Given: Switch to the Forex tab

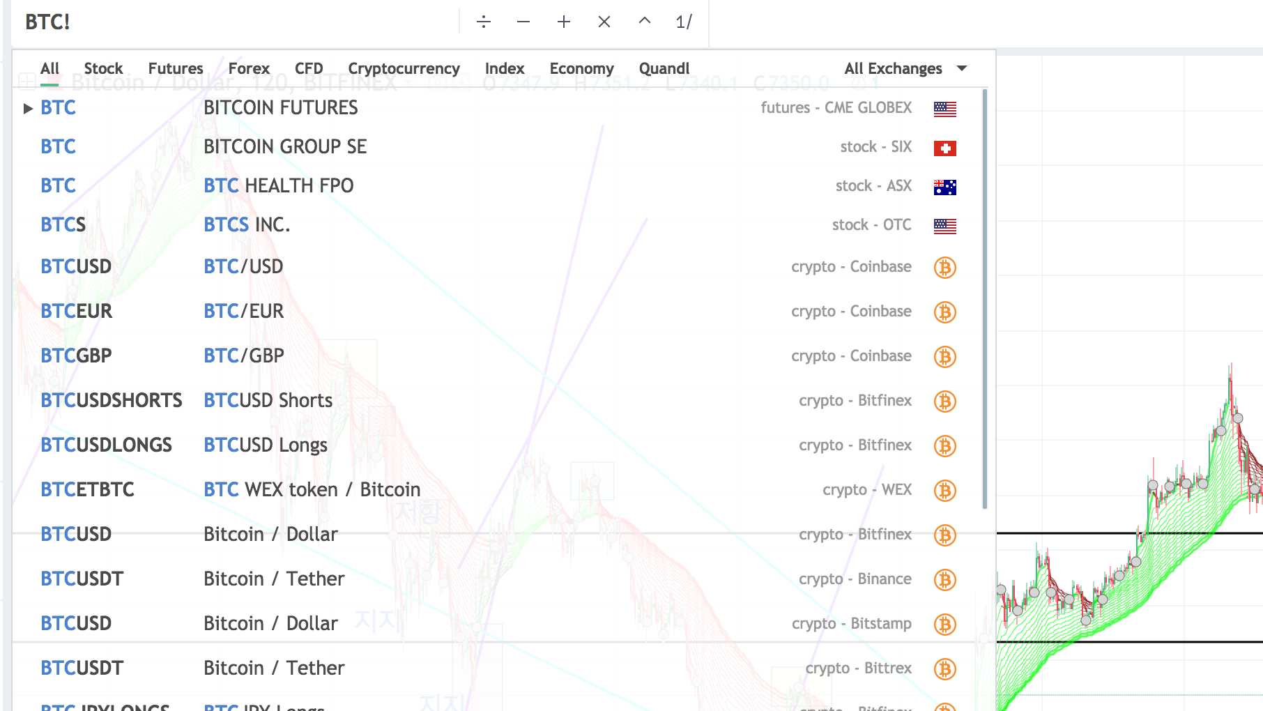Looking at the screenshot, I should 249,68.
